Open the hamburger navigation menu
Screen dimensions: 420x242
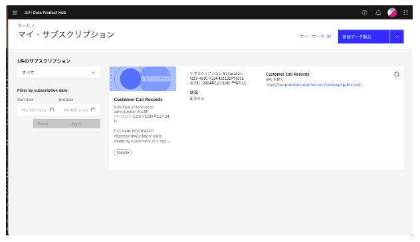(15, 13)
